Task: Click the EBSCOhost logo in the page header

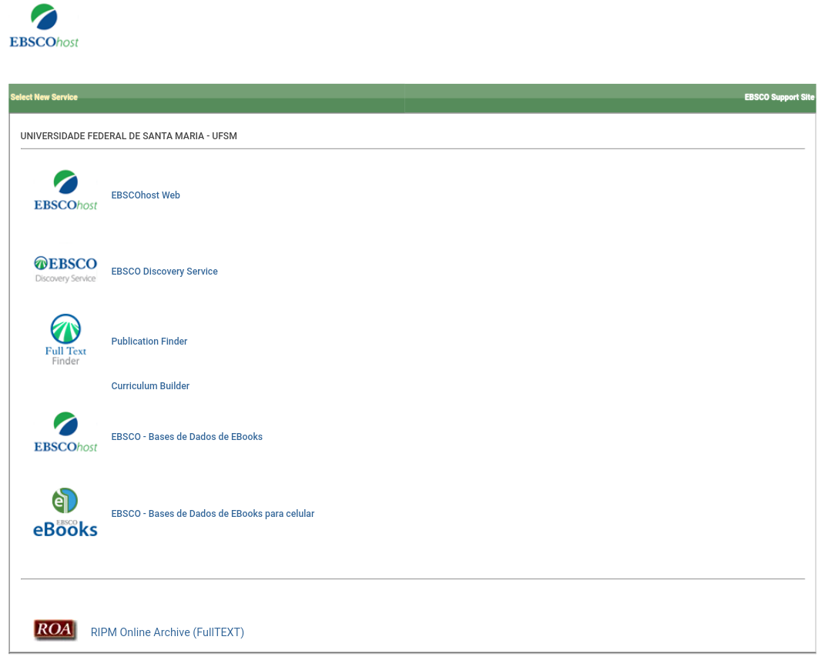Action: (x=43, y=25)
